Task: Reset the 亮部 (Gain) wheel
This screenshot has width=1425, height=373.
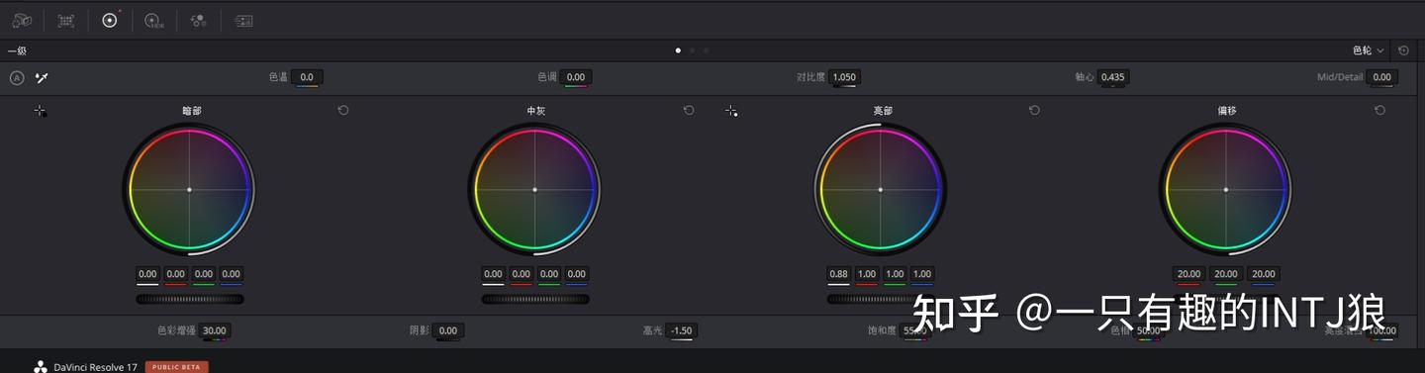Action: [1034, 110]
